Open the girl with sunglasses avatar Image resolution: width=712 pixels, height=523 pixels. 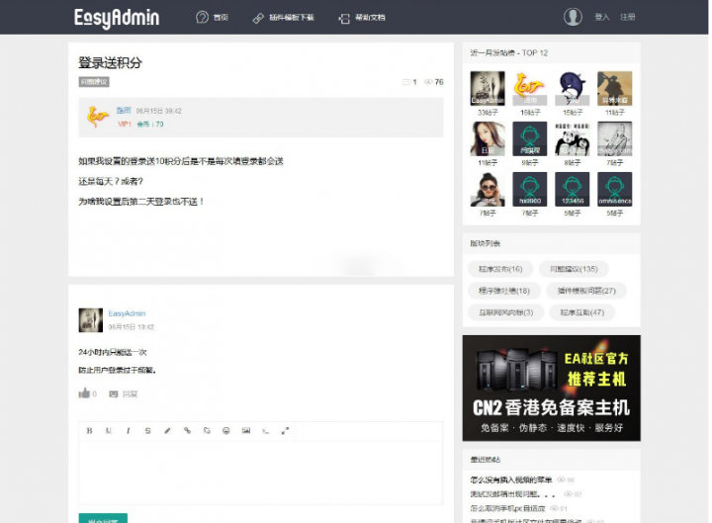[x=488, y=189]
